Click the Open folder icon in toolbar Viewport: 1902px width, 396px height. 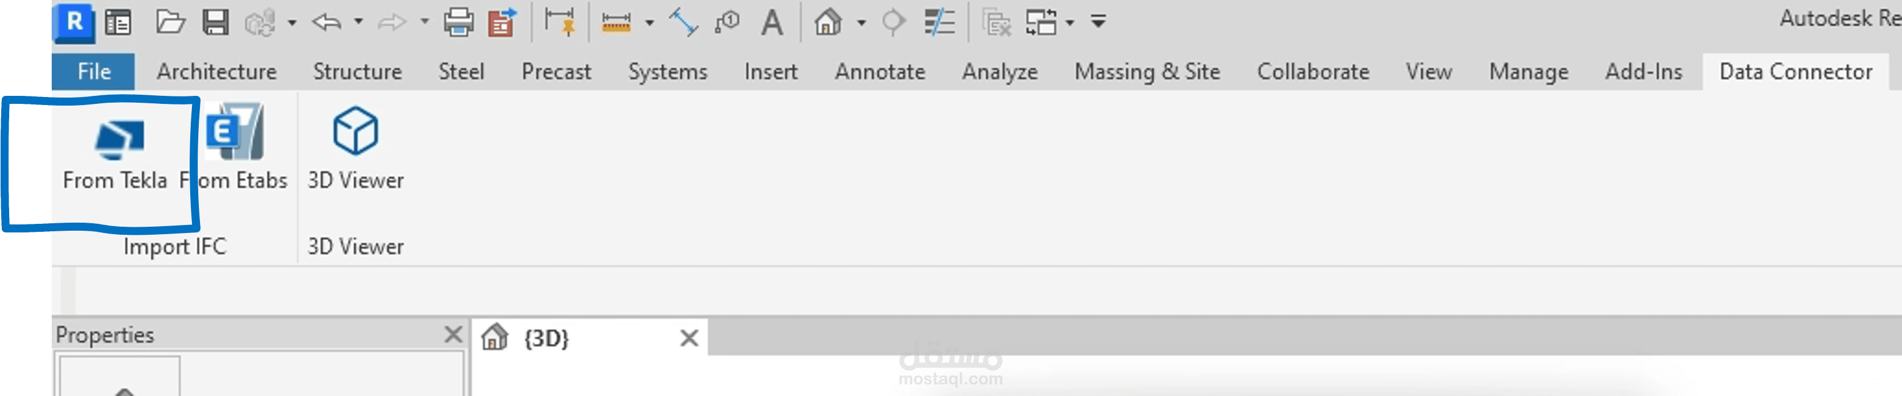(x=170, y=22)
